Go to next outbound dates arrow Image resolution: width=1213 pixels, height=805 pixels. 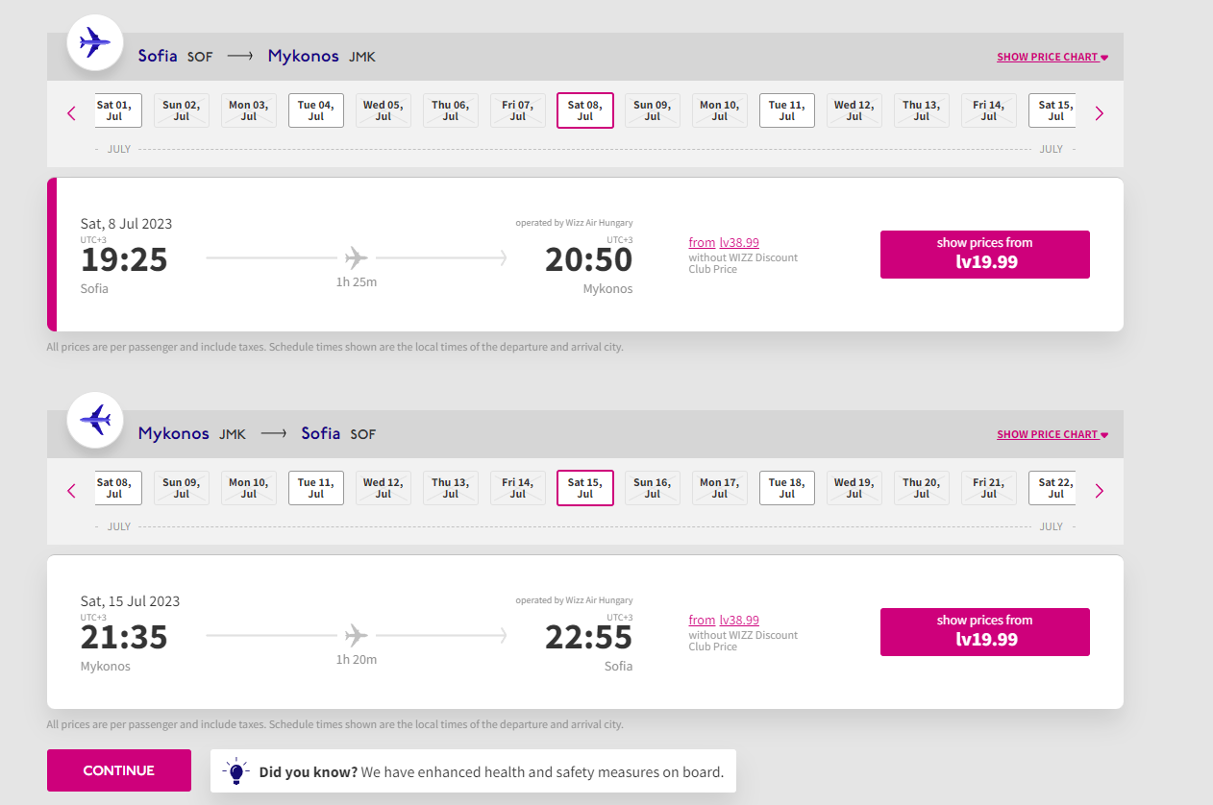pos(1100,113)
